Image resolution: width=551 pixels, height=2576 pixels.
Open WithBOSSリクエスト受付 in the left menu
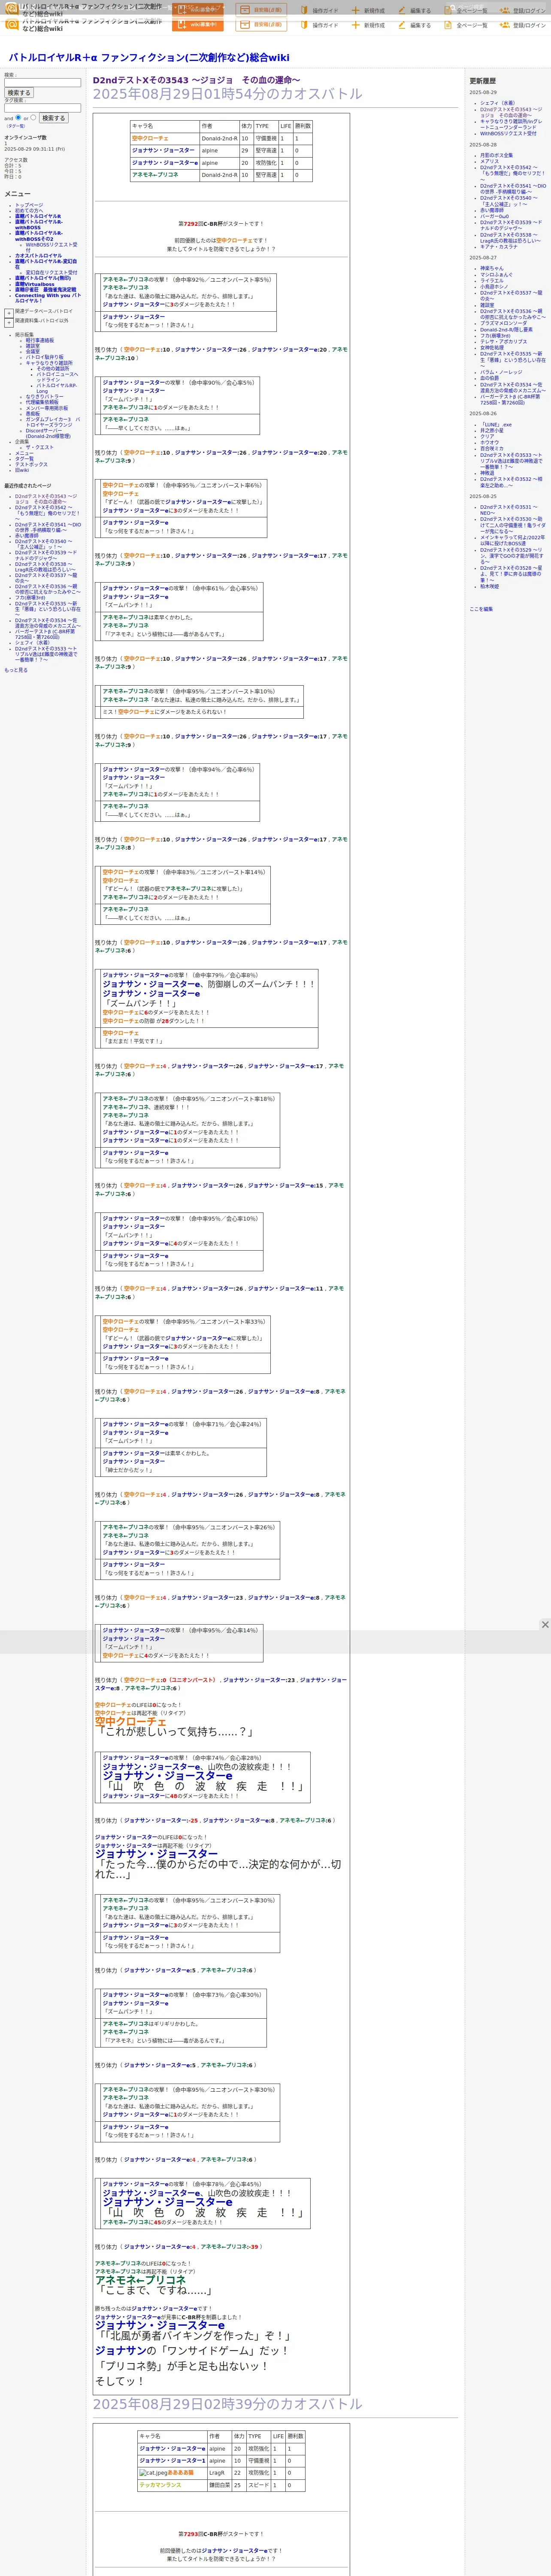click(x=51, y=247)
